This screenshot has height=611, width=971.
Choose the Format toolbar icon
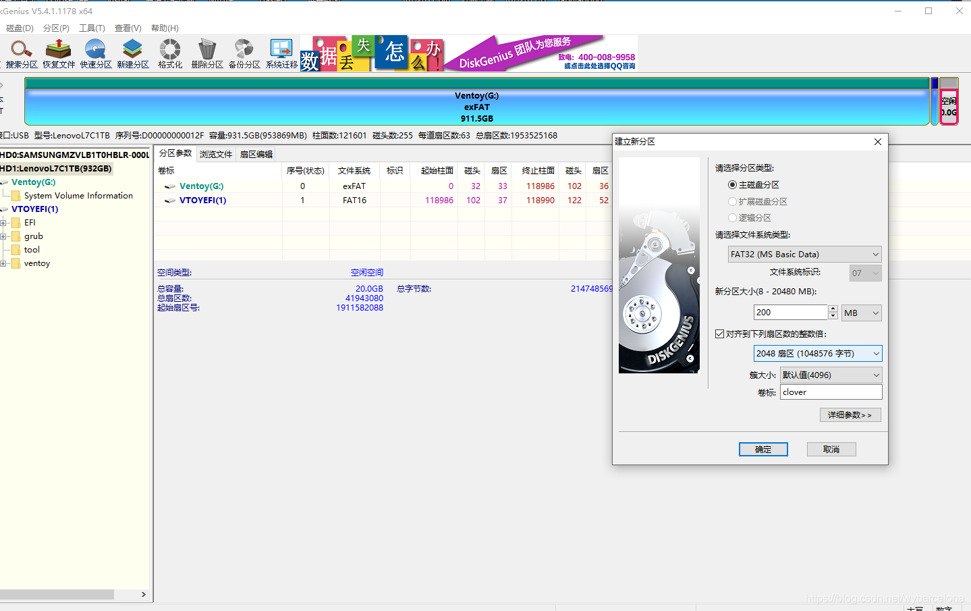(170, 53)
